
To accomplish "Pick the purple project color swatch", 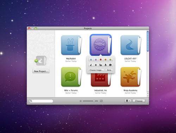I will [x=96, y=59].
